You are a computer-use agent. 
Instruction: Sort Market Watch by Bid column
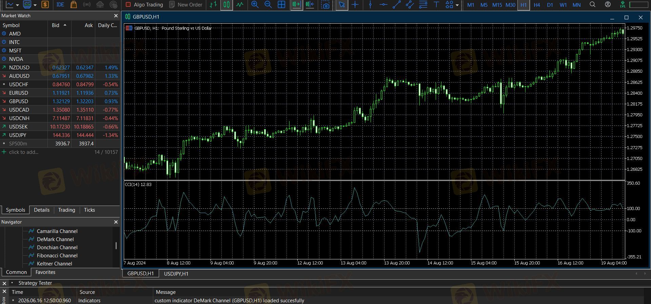click(x=59, y=25)
